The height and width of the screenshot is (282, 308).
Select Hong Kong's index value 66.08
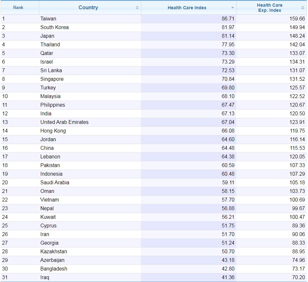tap(228, 131)
